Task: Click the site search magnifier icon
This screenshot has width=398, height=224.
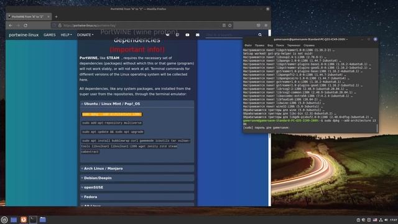Action: 260,35
